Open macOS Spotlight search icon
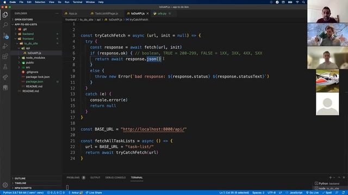The image size is (348, 195). click(303, 2)
